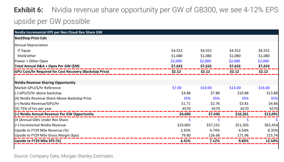The height and width of the screenshot is (162, 284).
Task: Click the last Shell/other $1,080 value
Action: tap(264, 56)
